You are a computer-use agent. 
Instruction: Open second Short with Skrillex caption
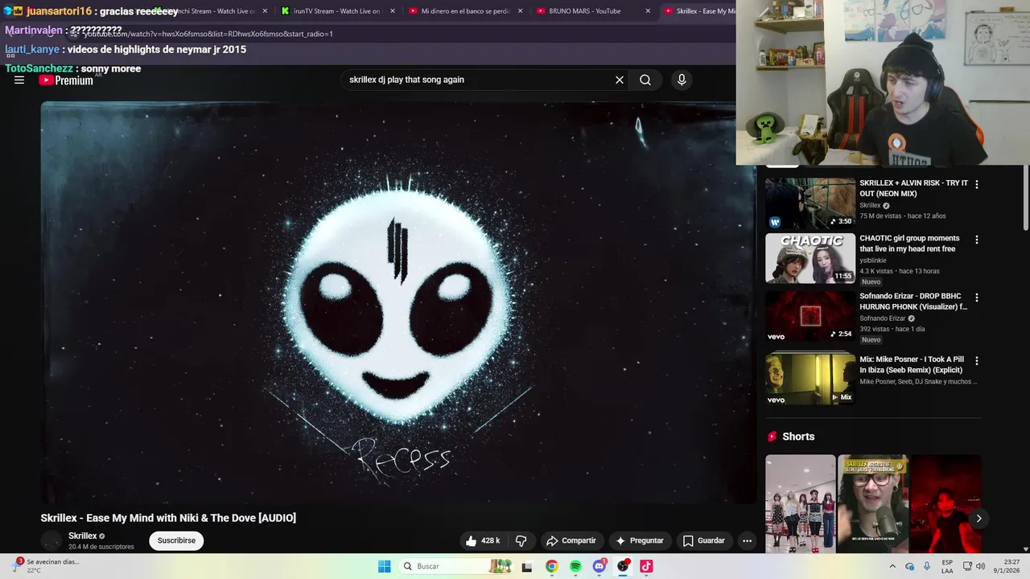click(x=873, y=504)
